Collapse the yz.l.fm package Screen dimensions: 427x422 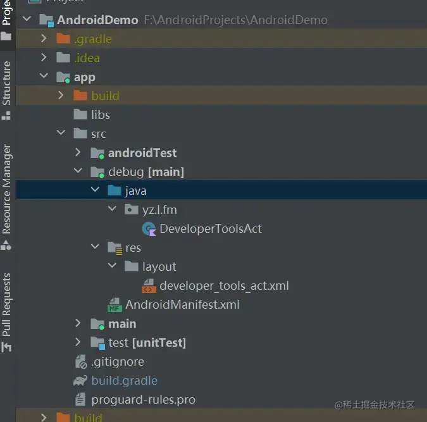tap(112, 209)
